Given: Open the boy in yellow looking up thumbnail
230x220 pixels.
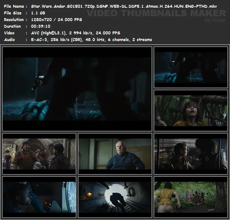Looking at the screenshot, I should (x=191, y=111).
